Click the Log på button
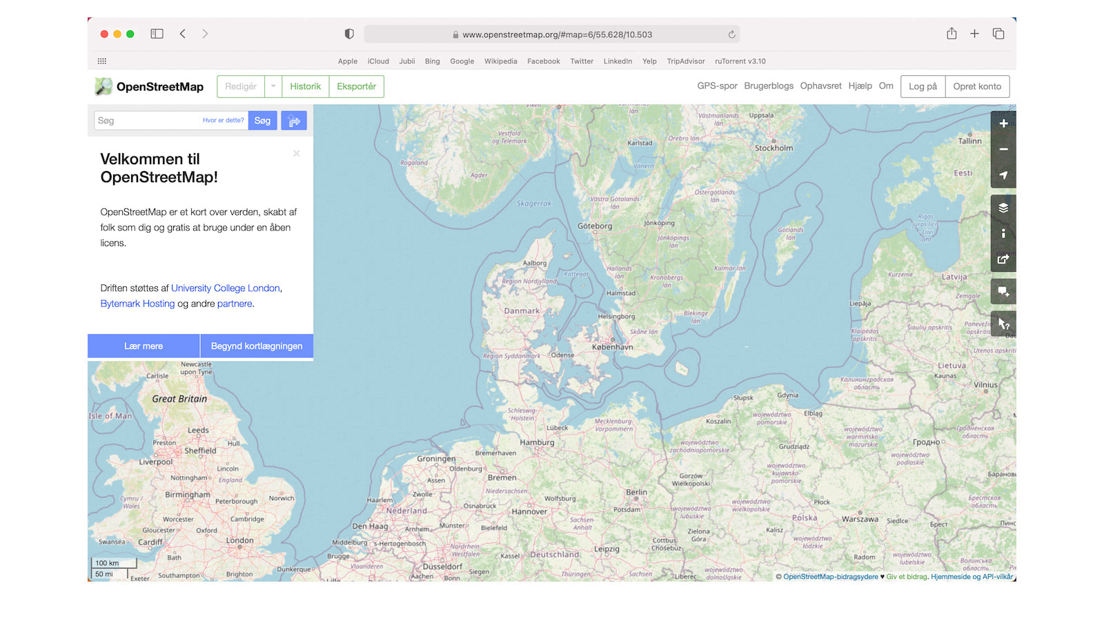This screenshot has width=1104, height=621. [x=923, y=86]
